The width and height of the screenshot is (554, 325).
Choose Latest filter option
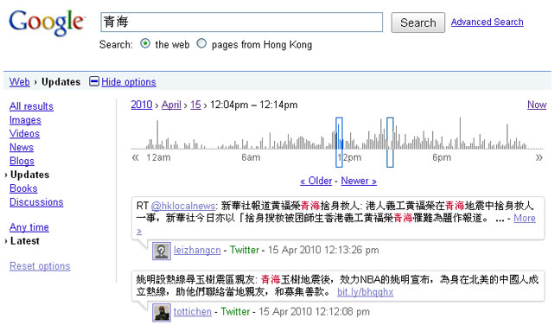(25, 241)
